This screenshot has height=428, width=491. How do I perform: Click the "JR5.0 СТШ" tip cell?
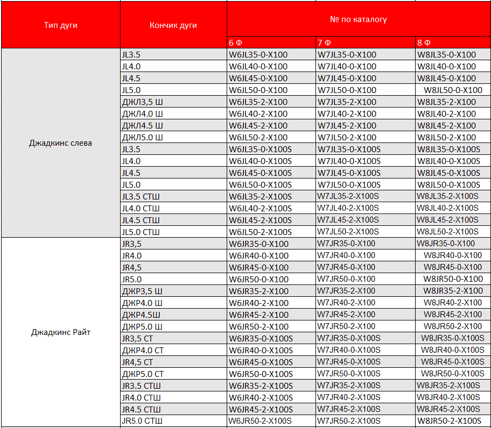(142, 420)
